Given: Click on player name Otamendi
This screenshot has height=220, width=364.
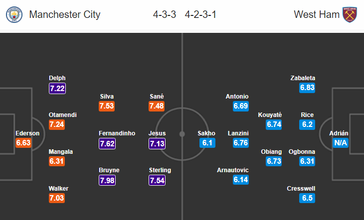Looking at the screenshot, I should pyautogui.click(x=63, y=115).
